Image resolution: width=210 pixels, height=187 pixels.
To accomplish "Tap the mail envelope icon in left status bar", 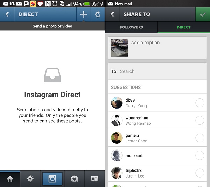I will [x=19, y=4].
